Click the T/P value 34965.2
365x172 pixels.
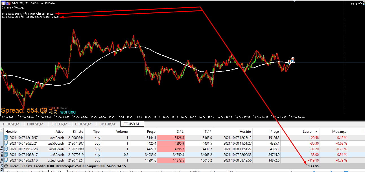(x=207, y=155)
